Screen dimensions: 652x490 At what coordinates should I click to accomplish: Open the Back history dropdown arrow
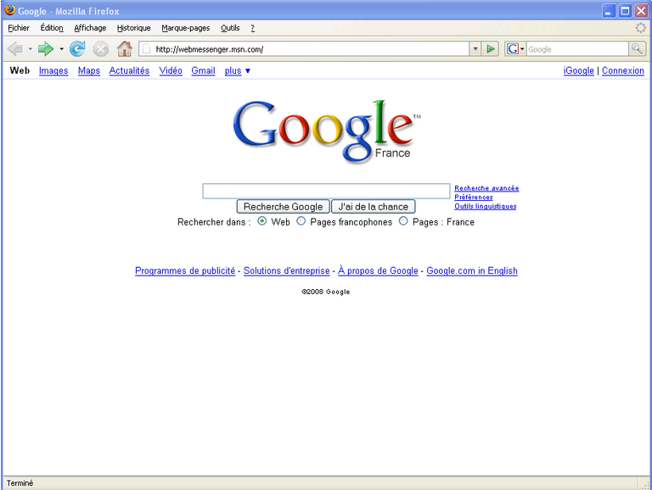(31, 49)
